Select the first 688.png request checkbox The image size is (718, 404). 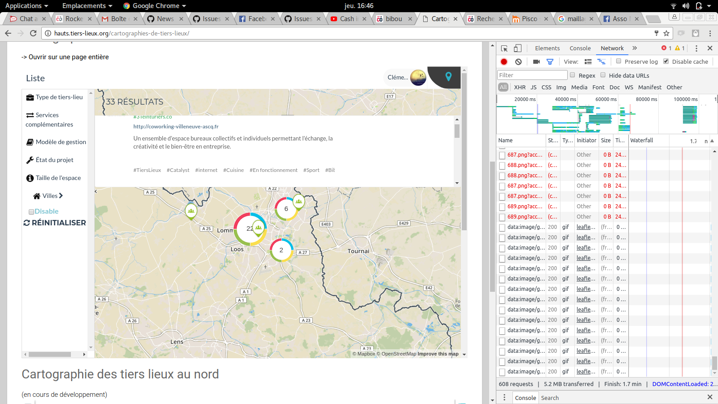502,166
